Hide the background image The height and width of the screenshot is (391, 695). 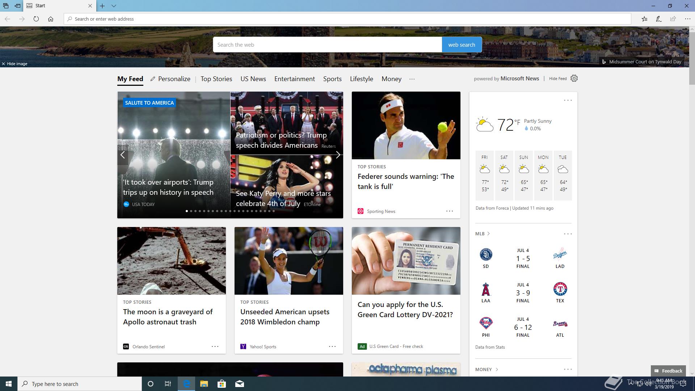pos(14,64)
